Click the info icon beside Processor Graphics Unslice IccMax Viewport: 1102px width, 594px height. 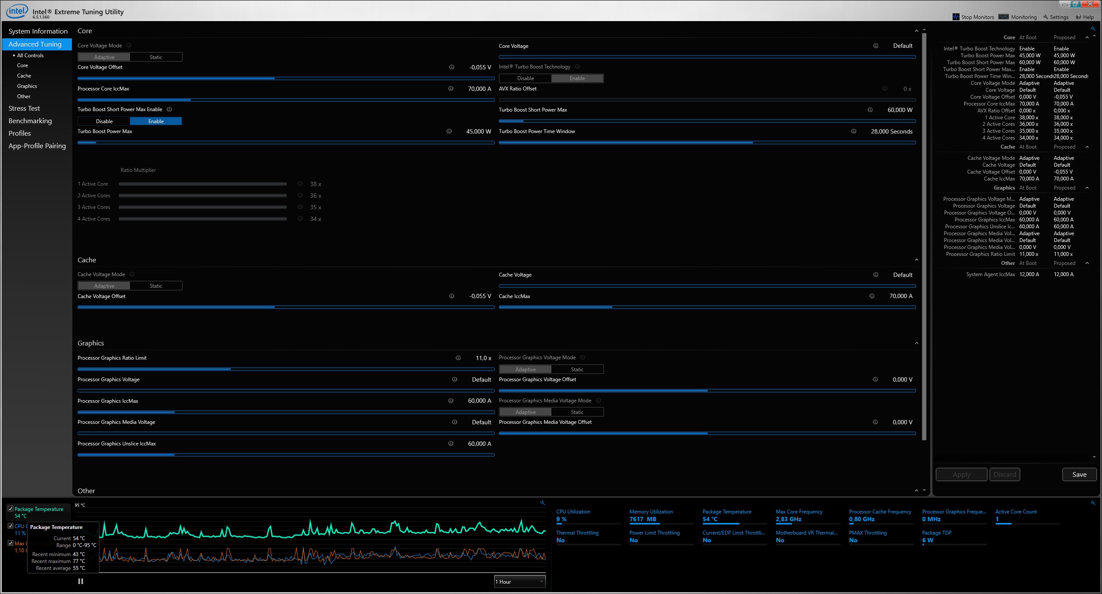click(451, 444)
